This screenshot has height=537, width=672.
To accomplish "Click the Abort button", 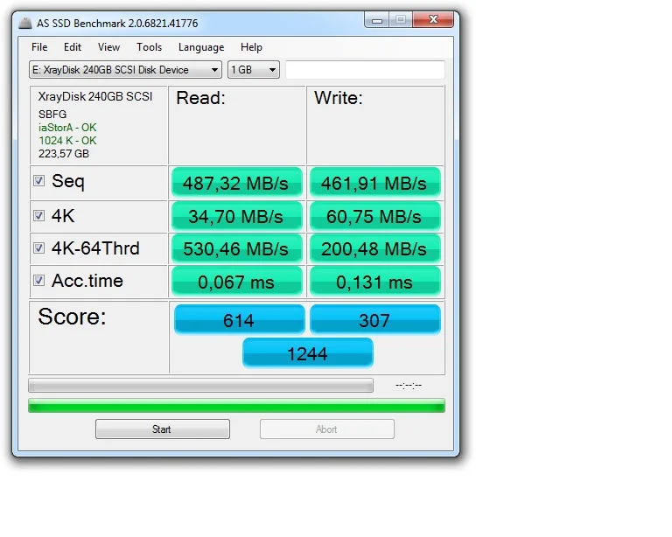I will [x=327, y=429].
